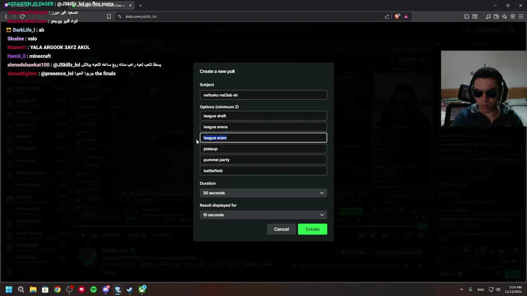Open Xbox app from taskbar

click(142, 289)
